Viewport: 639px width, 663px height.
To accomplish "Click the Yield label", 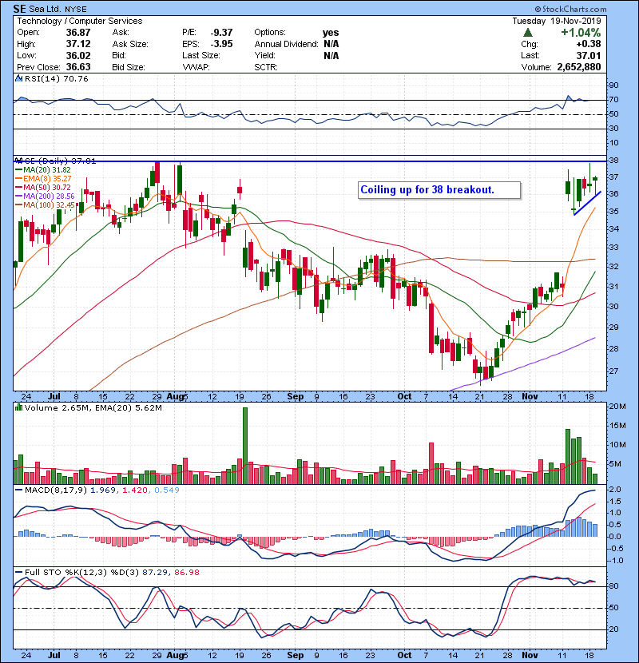I will tap(264, 55).
